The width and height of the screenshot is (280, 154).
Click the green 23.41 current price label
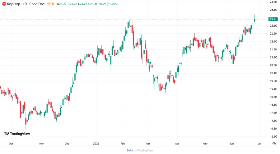tap(273, 19)
